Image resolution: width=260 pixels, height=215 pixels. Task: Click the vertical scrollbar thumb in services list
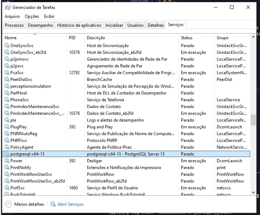tap(253, 119)
